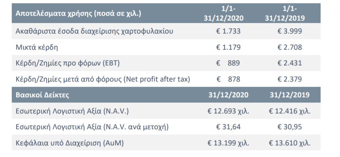Select the 'Μικτά κέρδη' row label
340x157 pixels.
coord(36,47)
